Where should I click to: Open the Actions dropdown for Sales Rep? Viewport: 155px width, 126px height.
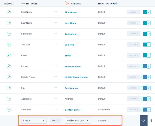(x=134, y=110)
